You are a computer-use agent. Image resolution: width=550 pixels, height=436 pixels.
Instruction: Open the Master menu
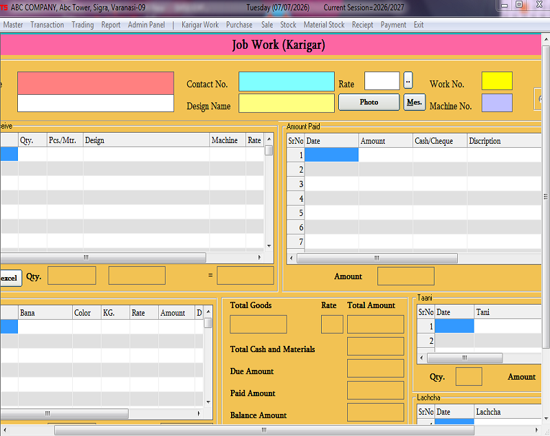[13, 25]
